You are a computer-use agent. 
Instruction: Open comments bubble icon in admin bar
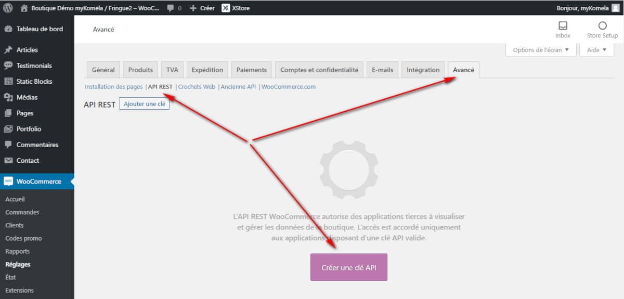[x=171, y=8]
